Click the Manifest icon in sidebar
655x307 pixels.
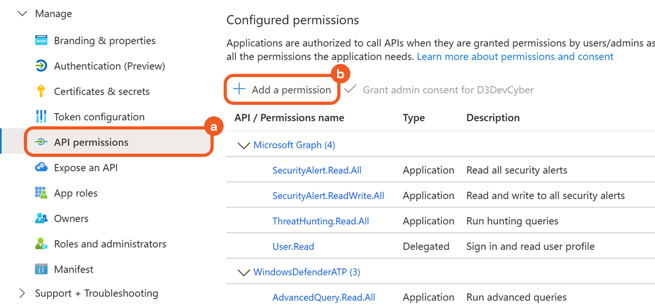41,269
